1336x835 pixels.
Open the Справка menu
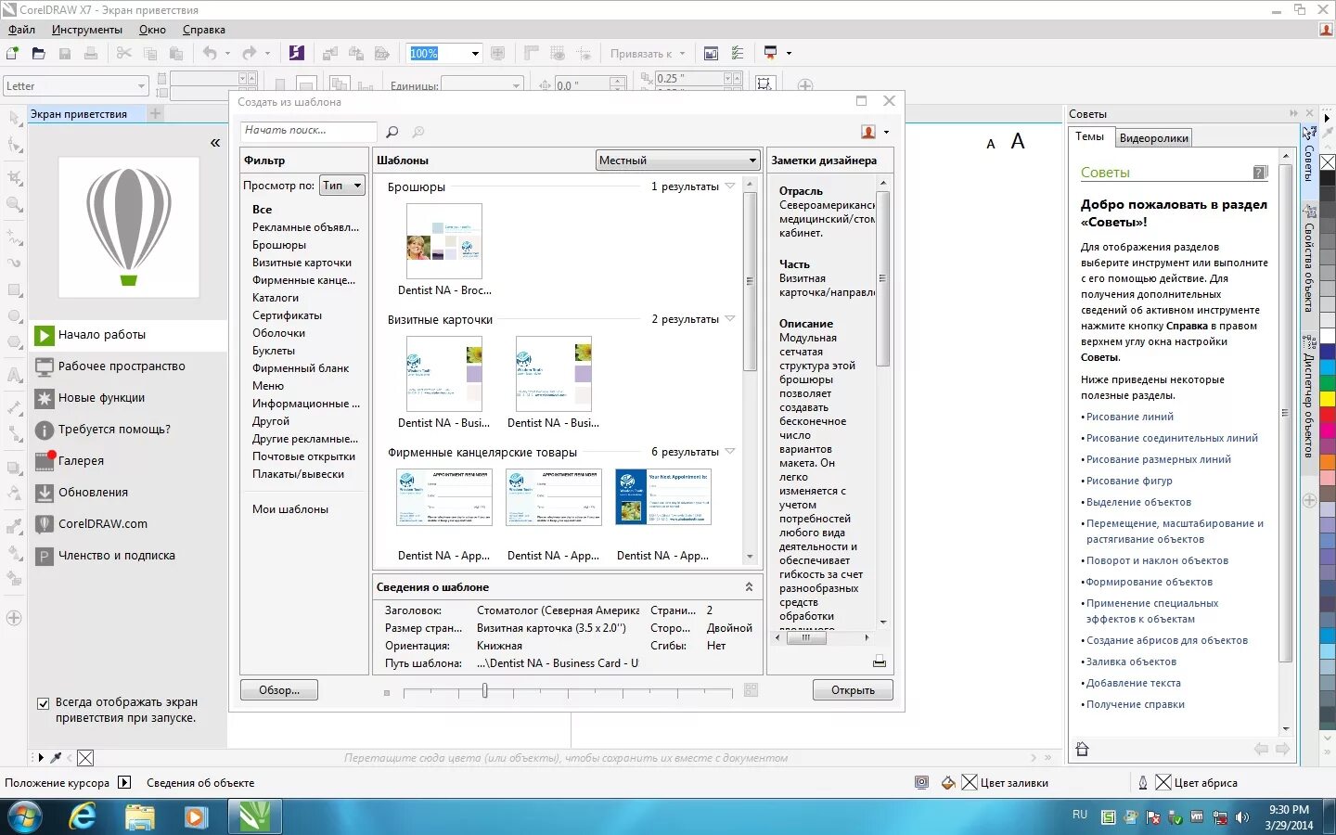point(204,30)
